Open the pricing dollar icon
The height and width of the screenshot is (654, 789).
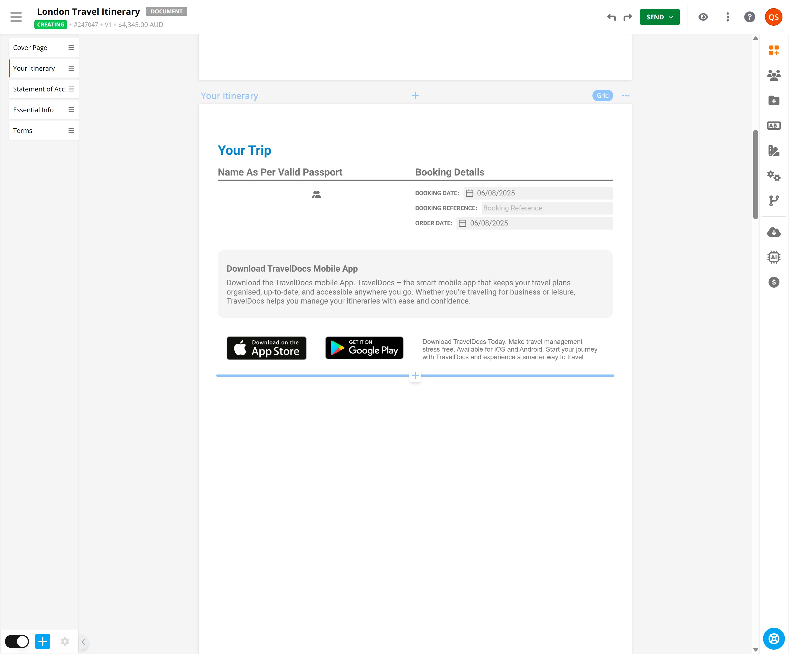tap(774, 282)
